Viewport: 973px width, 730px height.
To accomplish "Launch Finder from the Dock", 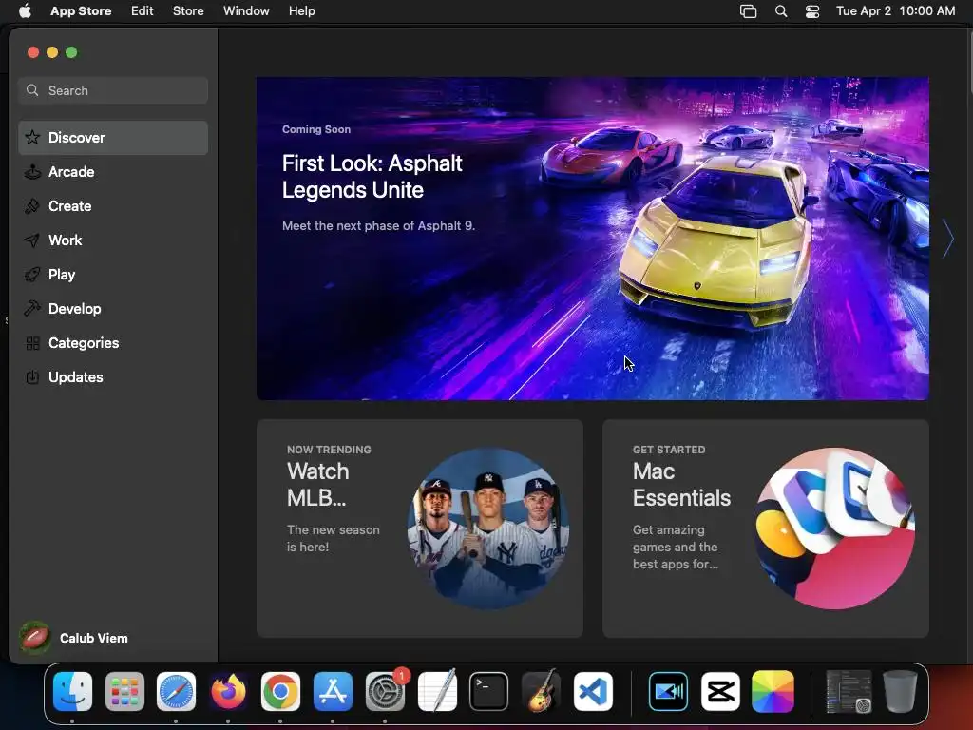I will 72,692.
